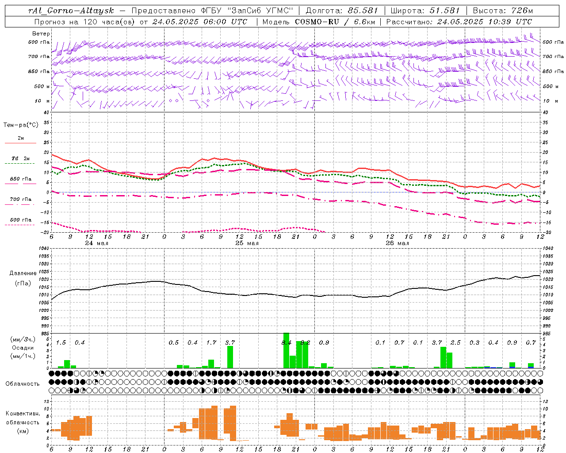Screen dimensions: 566x453
Task: Click the precipitation value 0.3
Action: (x=474, y=342)
